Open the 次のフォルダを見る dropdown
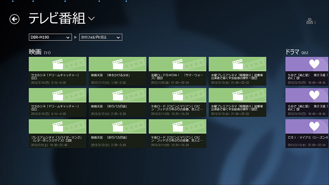The image size is (329, 185). [101, 37]
